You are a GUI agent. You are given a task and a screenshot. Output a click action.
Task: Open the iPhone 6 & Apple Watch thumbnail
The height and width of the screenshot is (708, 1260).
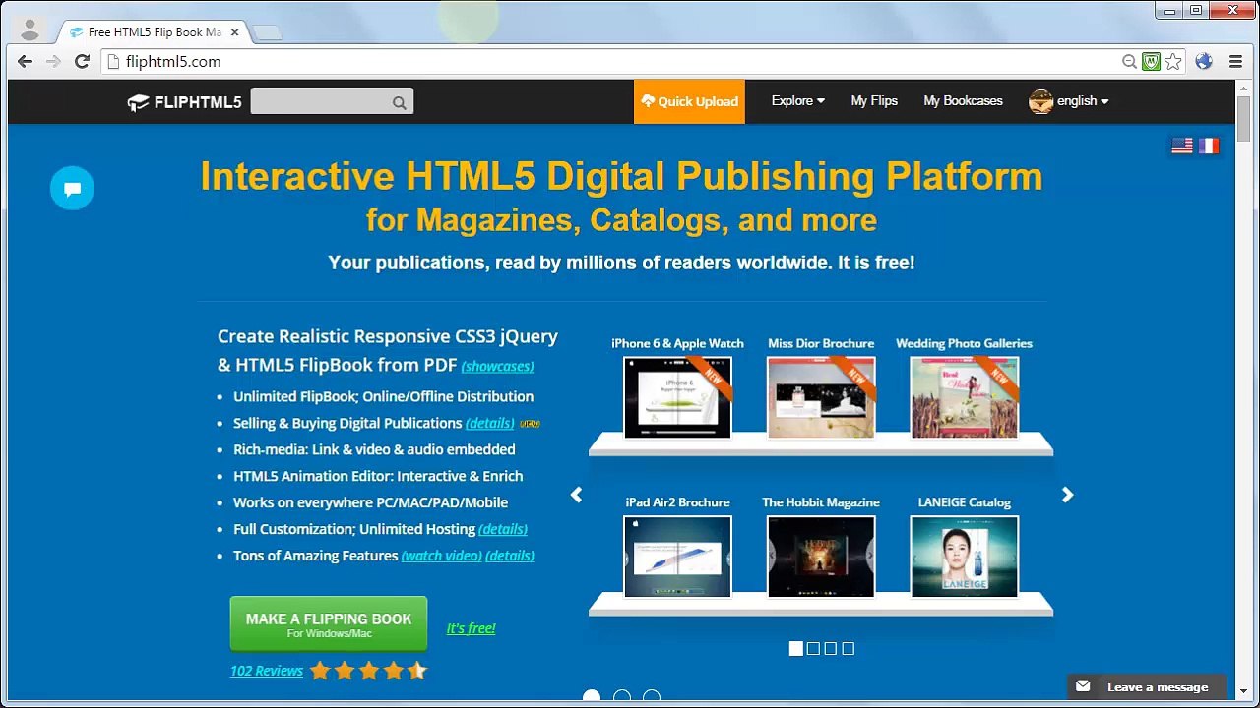click(677, 397)
